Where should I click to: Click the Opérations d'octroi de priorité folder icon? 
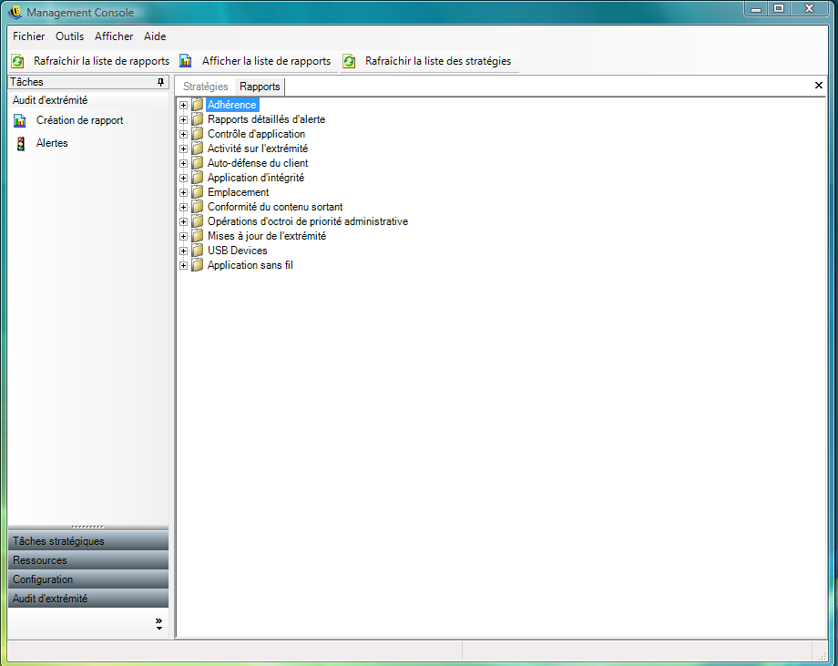tap(198, 221)
